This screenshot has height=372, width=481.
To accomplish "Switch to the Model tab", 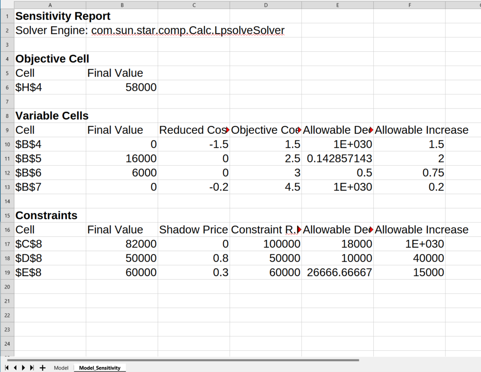I will pos(61,368).
